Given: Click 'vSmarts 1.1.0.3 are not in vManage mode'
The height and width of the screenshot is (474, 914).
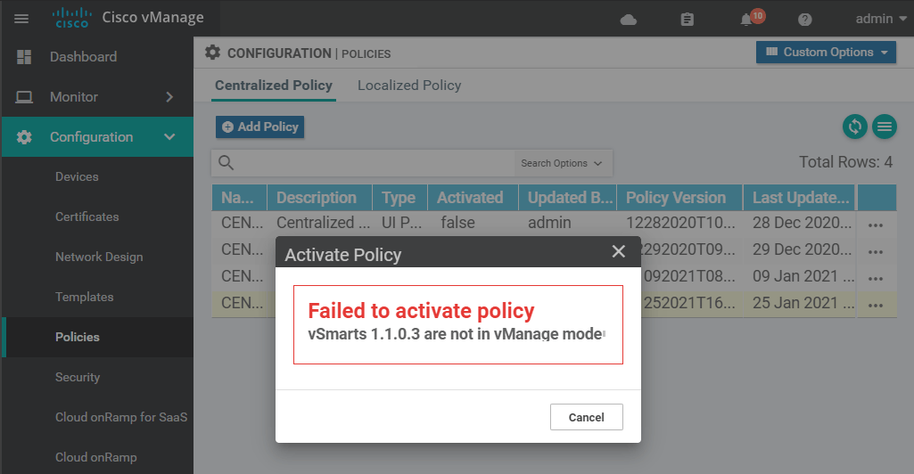Looking at the screenshot, I should coord(456,334).
